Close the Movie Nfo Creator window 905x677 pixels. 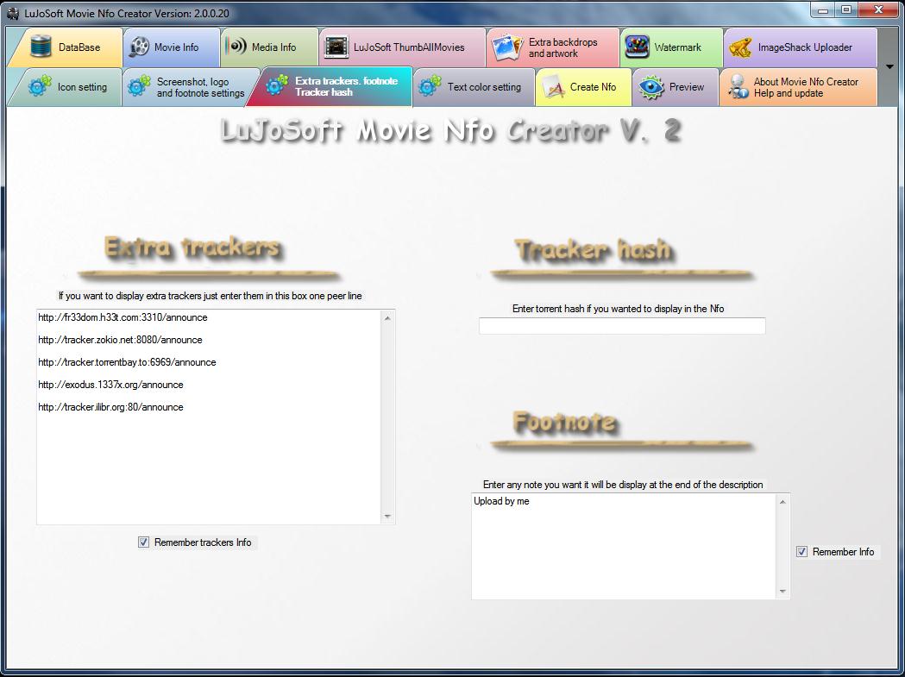click(878, 9)
